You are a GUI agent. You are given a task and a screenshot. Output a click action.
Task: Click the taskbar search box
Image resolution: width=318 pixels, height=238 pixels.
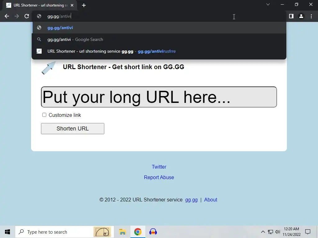(x=65, y=232)
